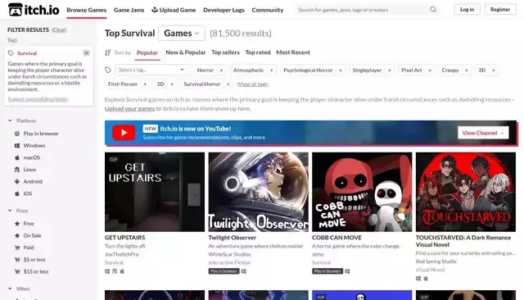Click the YouTube play icon in banner
Screen dimensions: 524x300
coord(124,133)
